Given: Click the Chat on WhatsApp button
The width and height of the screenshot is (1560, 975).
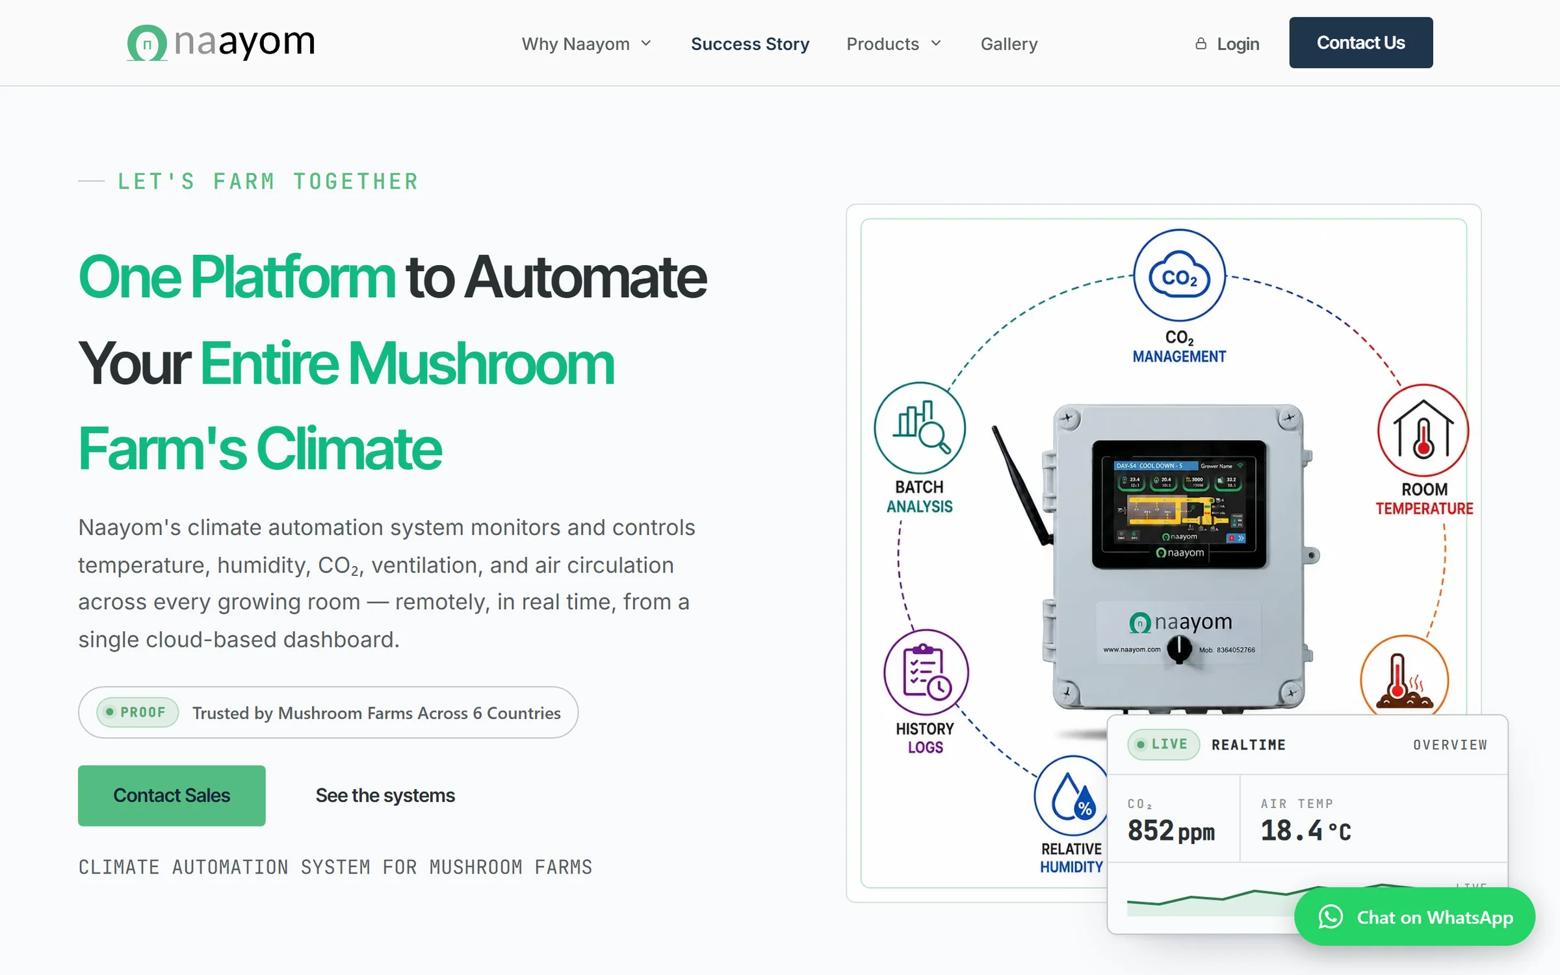Looking at the screenshot, I should tap(1414, 917).
